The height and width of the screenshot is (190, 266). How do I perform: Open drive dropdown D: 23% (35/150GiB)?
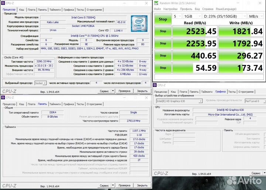225,16
